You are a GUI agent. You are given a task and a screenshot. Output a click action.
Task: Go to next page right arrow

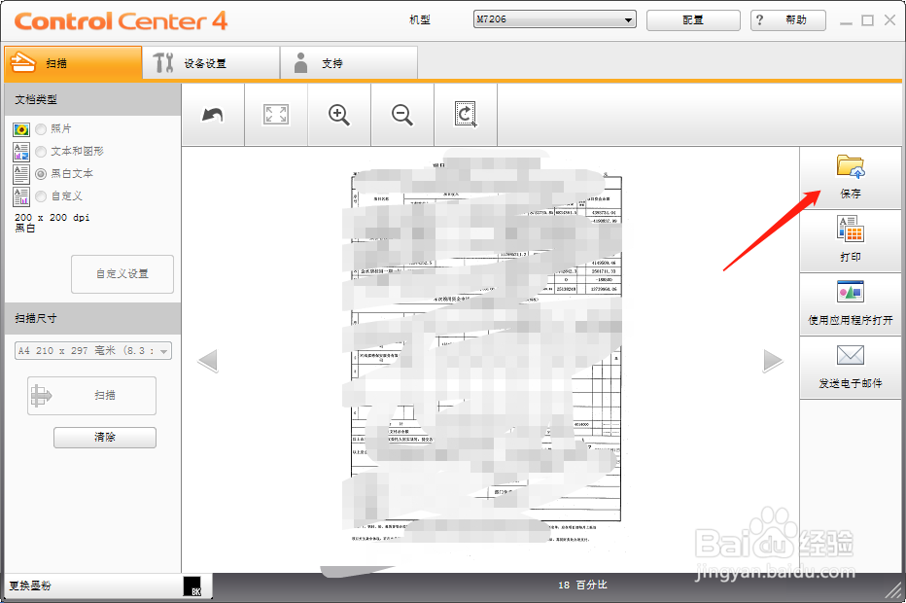[773, 361]
